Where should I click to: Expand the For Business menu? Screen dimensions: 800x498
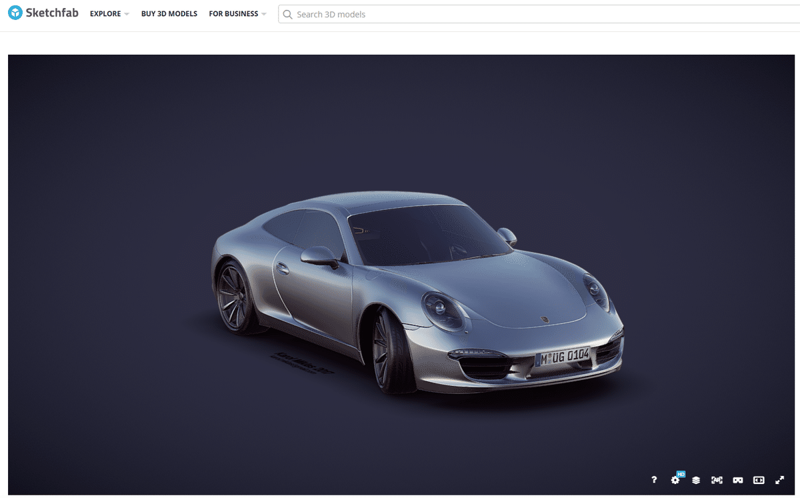click(x=237, y=14)
